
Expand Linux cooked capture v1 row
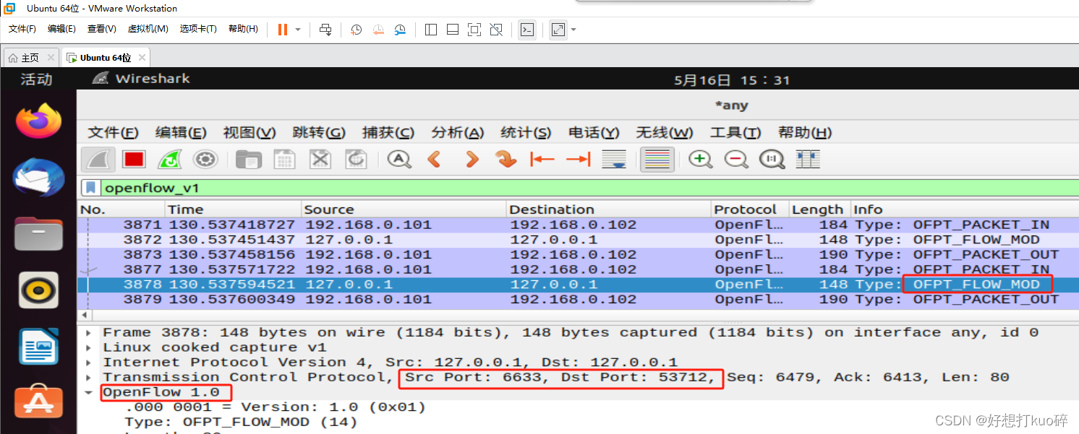pyautogui.click(x=90, y=347)
